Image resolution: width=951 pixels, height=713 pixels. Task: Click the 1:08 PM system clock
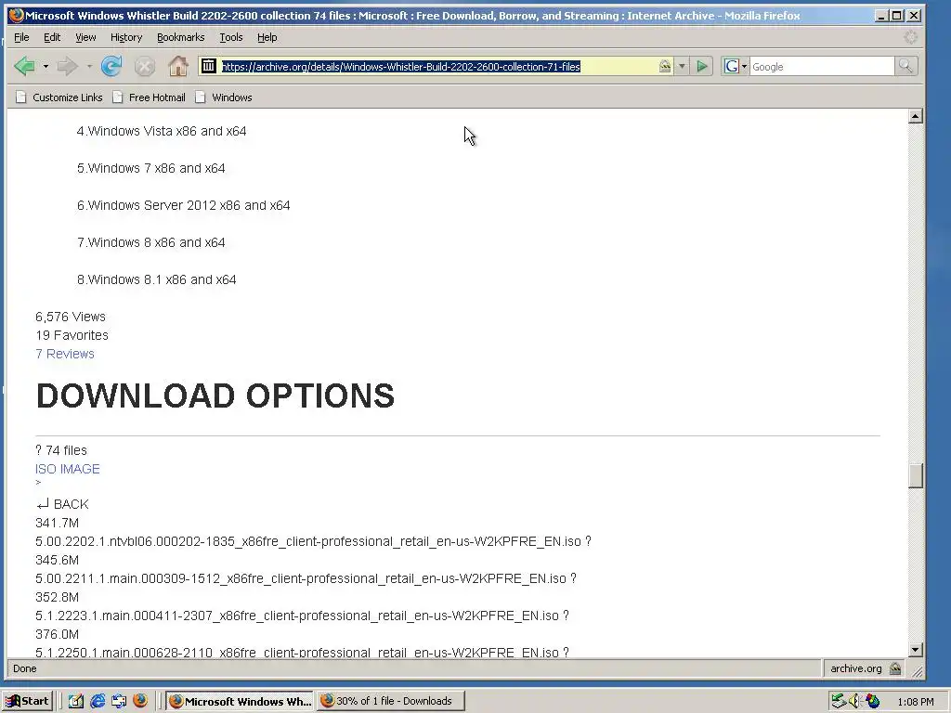tap(915, 702)
